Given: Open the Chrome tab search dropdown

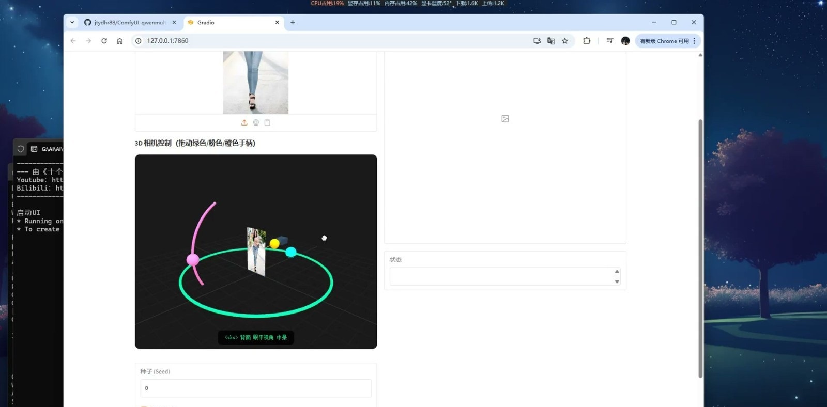Looking at the screenshot, I should (x=72, y=23).
